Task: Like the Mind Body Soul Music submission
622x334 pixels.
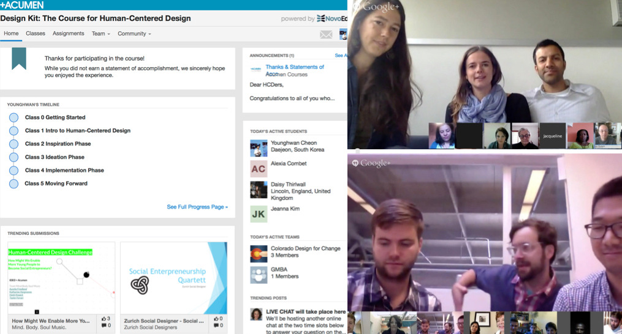Action: 104,319
